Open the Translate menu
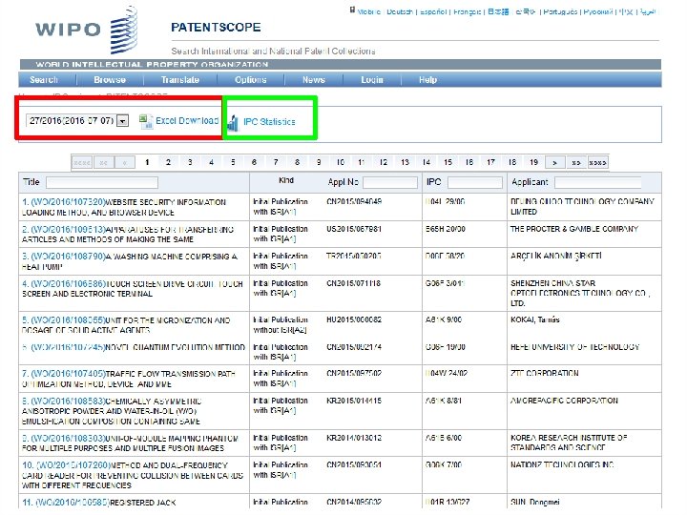Screen dimensions: 687x515 coord(180,80)
